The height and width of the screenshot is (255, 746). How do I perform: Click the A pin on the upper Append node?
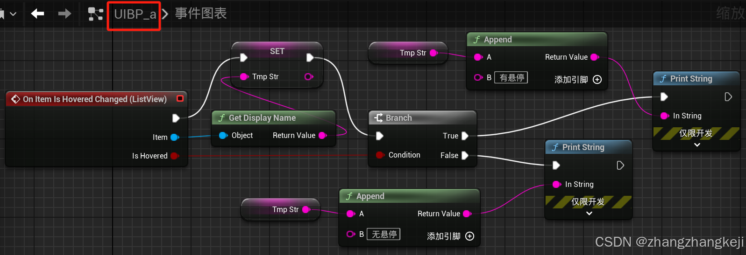coord(478,57)
